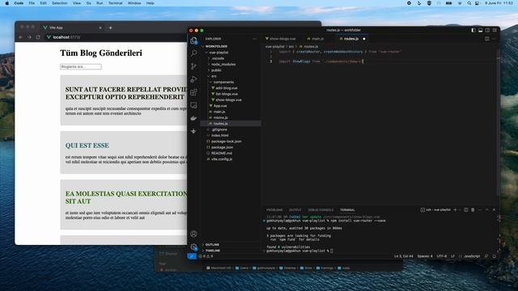
Task: Collapse the WORKFOLDER root section
Action: tap(231, 47)
